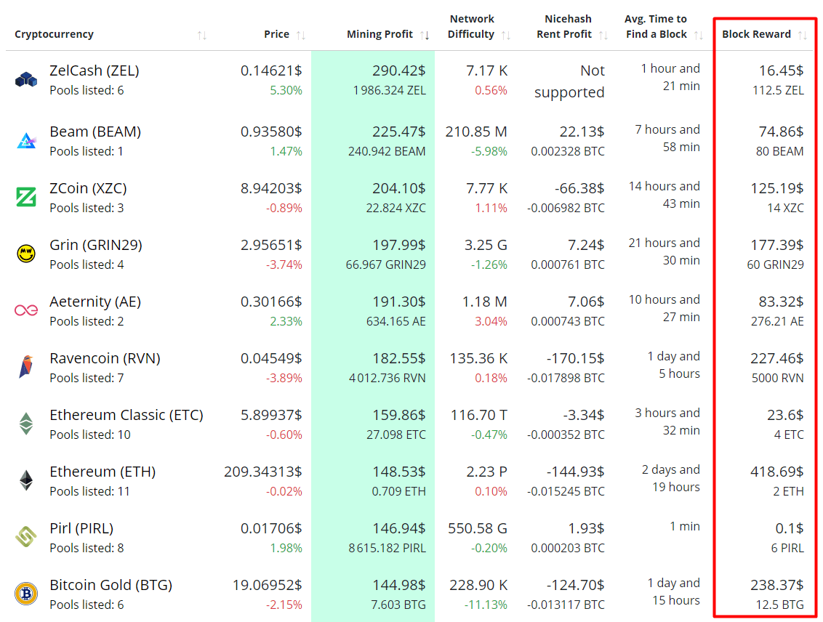The width and height of the screenshot is (823, 622).
Task: Click the green ZCoin logo icon
Action: (x=26, y=197)
